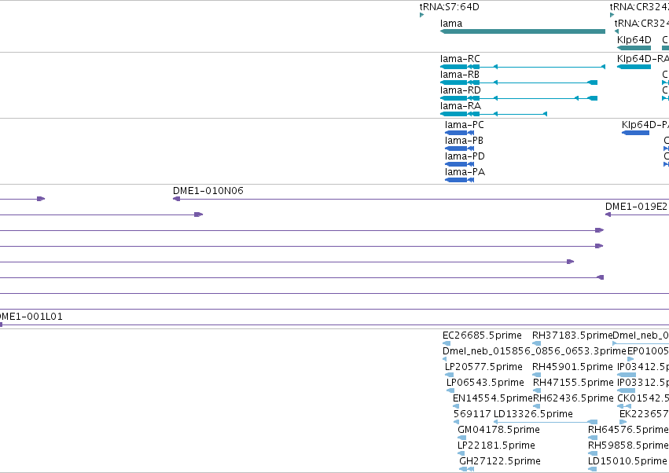Select EST LD13326.5prime label

tap(533, 414)
